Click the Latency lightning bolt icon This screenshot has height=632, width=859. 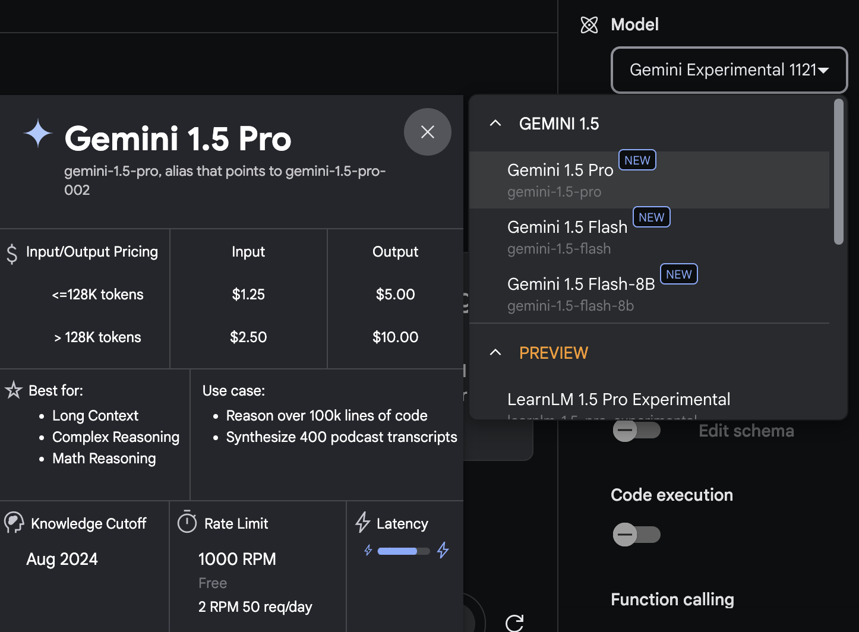click(362, 522)
